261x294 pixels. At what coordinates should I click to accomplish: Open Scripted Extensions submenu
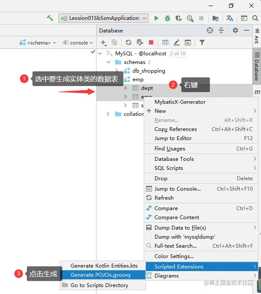point(202,267)
